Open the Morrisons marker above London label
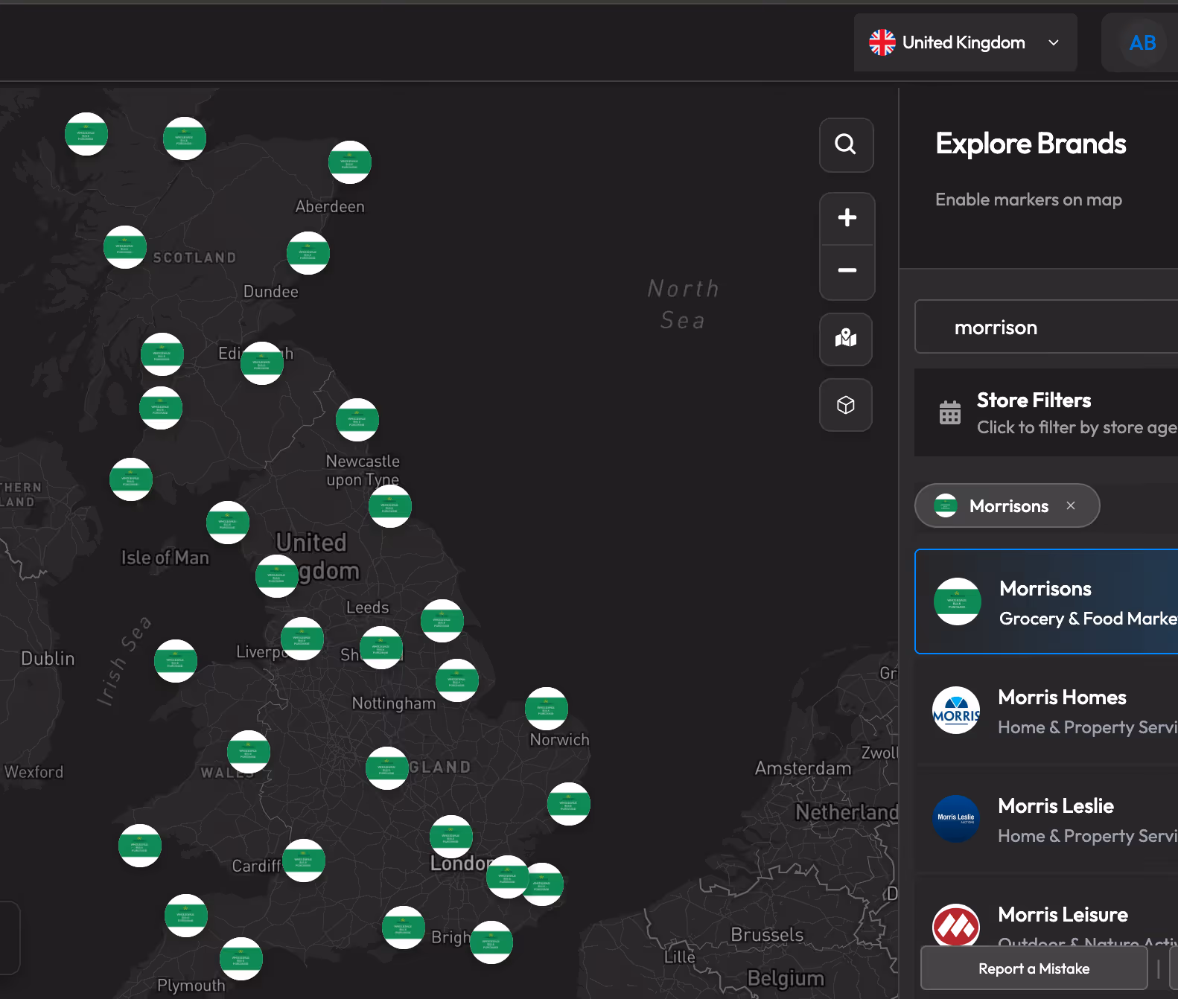The image size is (1178, 999). coord(451,837)
